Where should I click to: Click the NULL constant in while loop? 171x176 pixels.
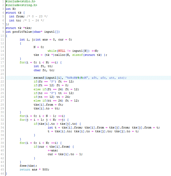[x=61, y=51]
